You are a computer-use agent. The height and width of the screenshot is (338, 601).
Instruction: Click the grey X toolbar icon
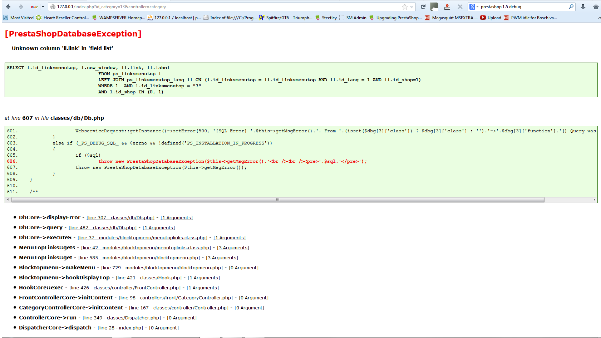460,7
